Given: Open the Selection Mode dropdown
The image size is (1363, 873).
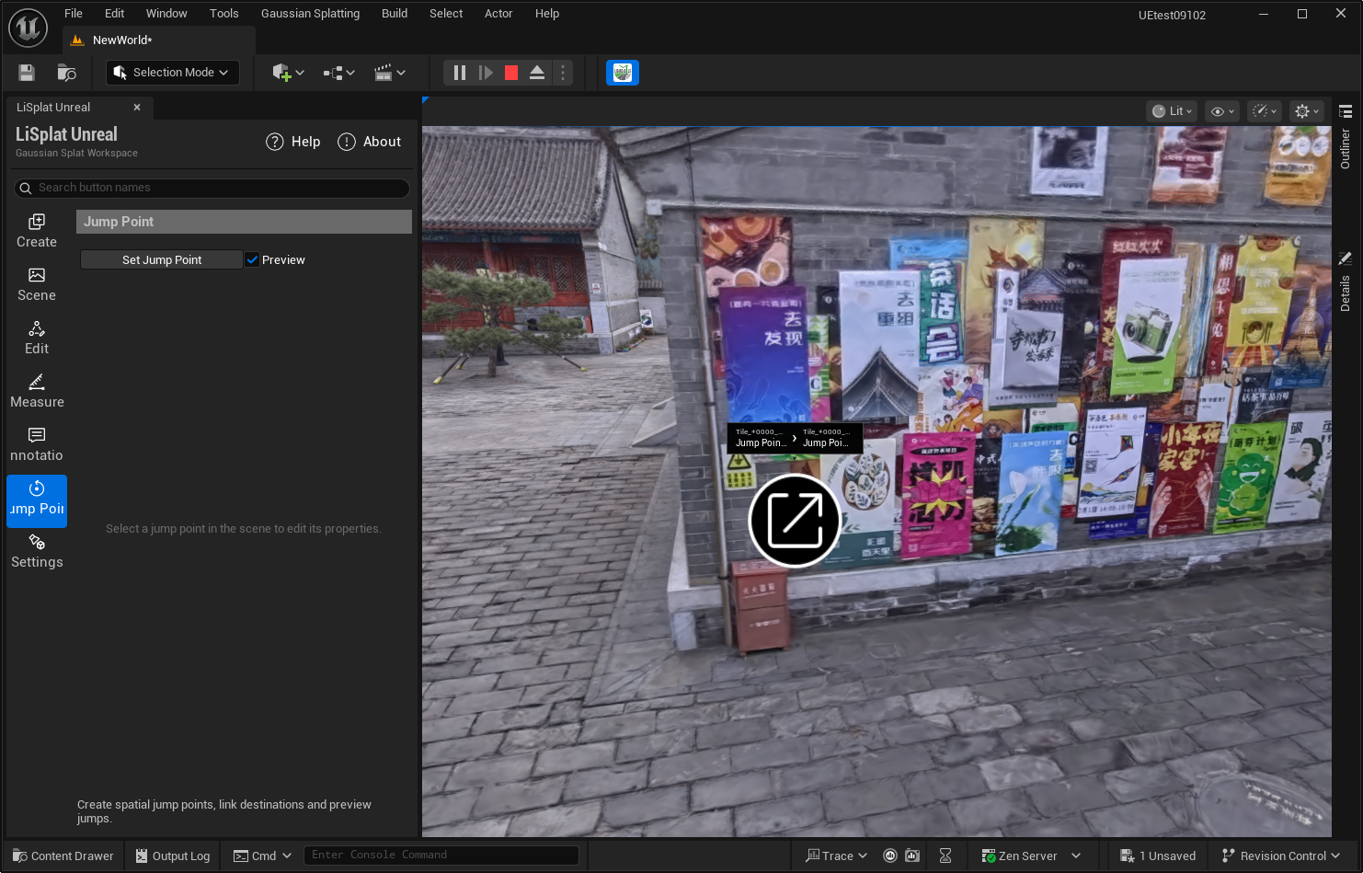Looking at the screenshot, I should pos(173,73).
